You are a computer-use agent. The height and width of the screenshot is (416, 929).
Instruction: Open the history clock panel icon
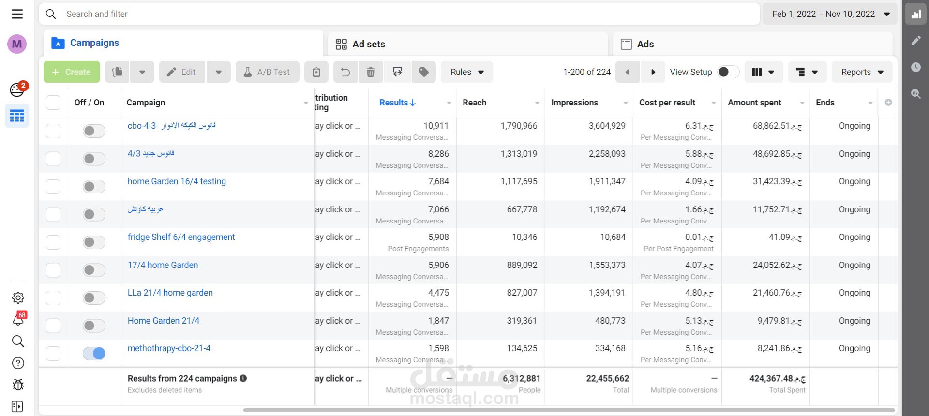916,67
